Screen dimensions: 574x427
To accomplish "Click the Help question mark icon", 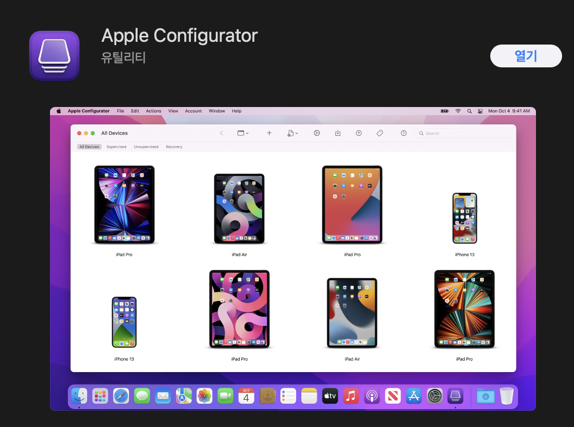I will pyautogui.click(x=403, y=133).
